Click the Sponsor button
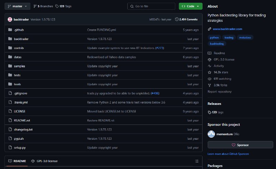Viewport: 276px width, 169px height. coord(240,145)
